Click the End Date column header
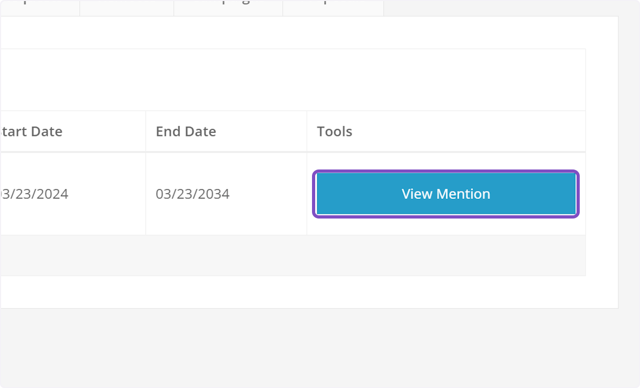The height and width of the screenshot is (388, 640). pos(186,131)
